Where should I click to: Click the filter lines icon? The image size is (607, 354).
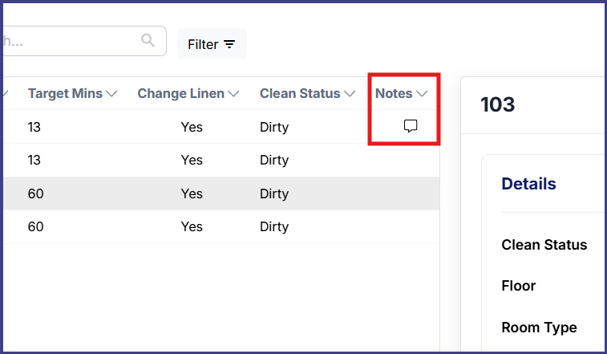pyautogui.click(x=230, y=44)
